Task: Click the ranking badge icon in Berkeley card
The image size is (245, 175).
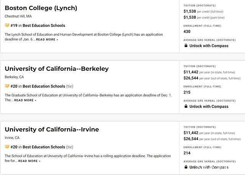Action: coord(7,86)
